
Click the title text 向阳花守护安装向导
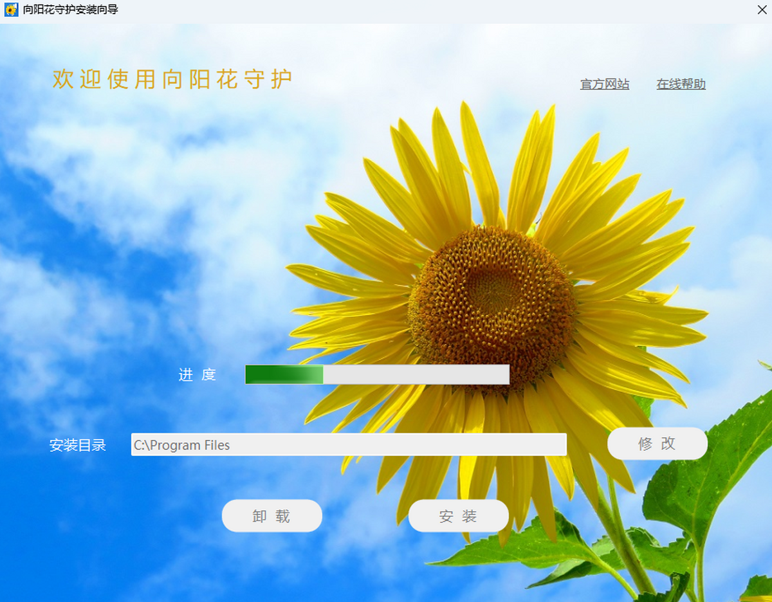71,10
